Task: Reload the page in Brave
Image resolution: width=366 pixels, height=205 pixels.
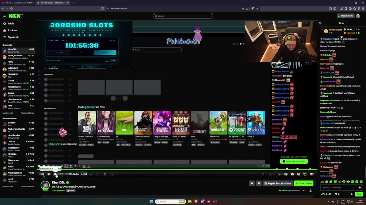Action: point(11,9)
